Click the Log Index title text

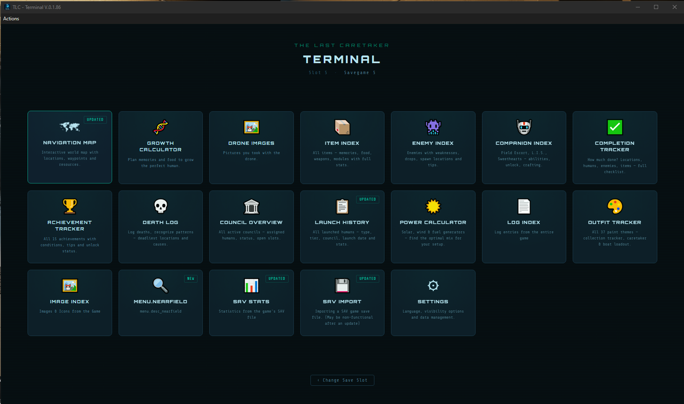(x=524, y=223)
